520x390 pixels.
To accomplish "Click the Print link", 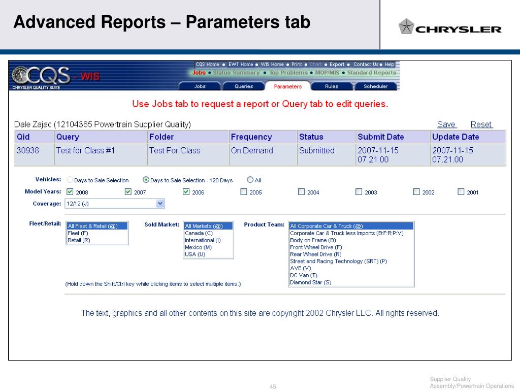I will click(297, 64).
